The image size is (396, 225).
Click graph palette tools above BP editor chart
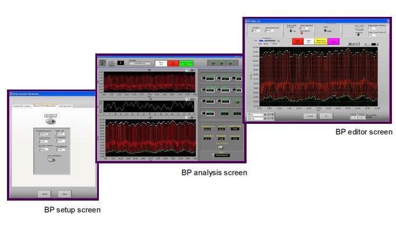click(x=353, y=44)
